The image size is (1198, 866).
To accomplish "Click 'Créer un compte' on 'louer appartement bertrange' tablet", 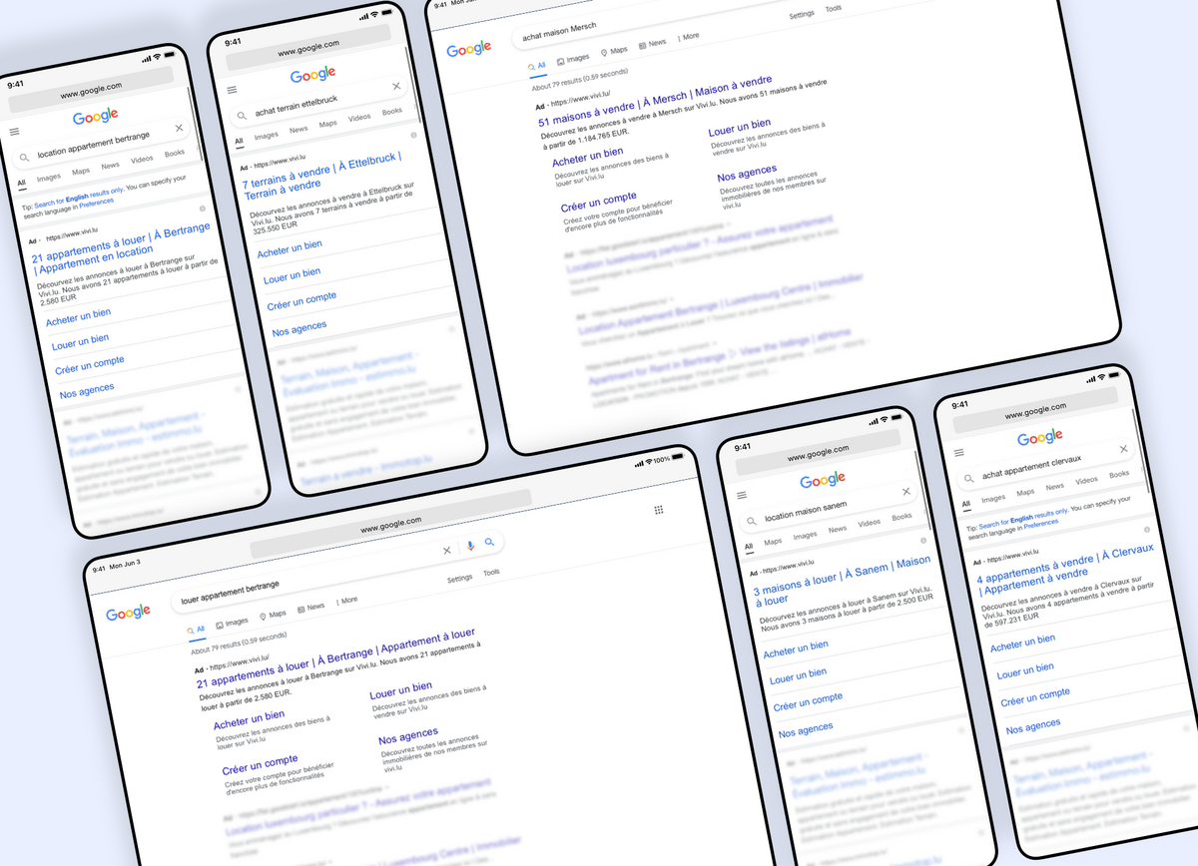I will point(261,766).
